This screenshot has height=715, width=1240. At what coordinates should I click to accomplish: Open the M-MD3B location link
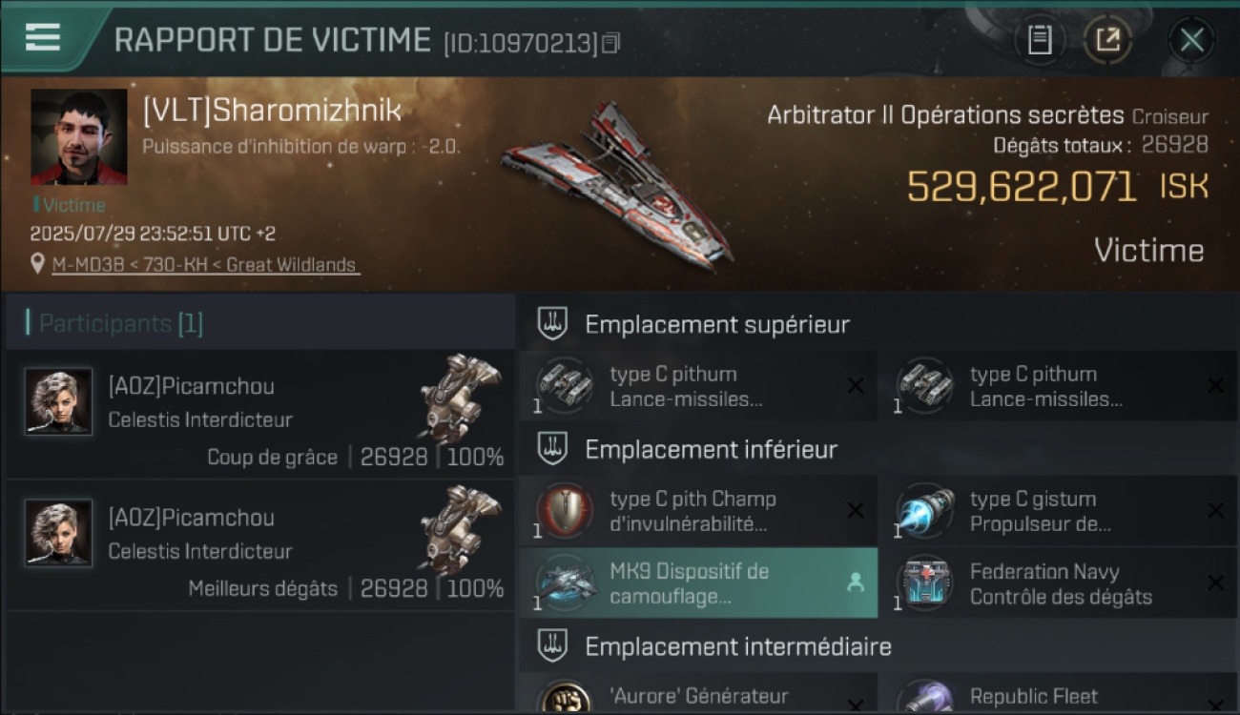204,265
